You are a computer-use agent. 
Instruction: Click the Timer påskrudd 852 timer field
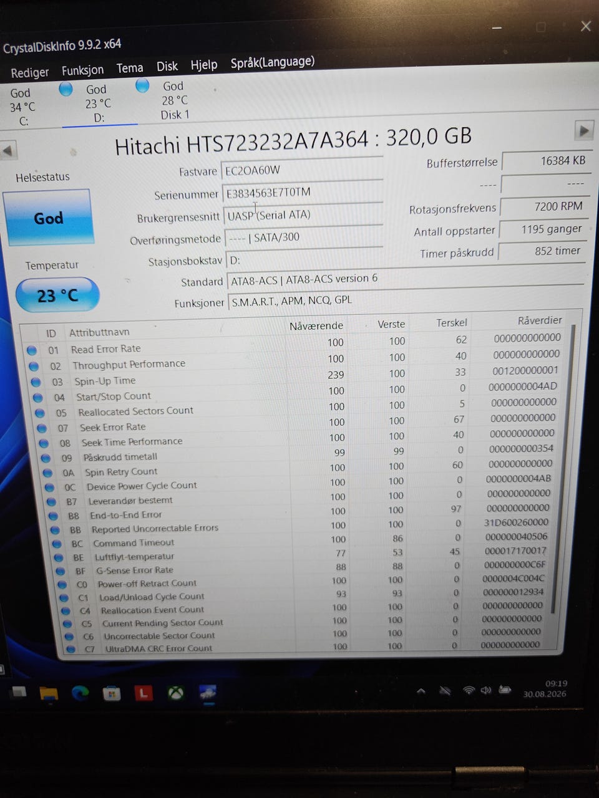point(542,251)
